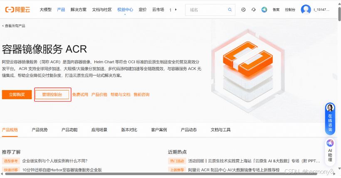Open the 备案 link in header
This screenshot has height=178, width=341.
pyautogui.click(x=276, y=10)
